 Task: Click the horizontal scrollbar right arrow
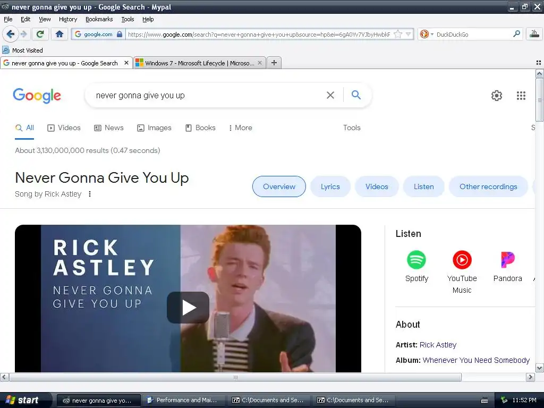click(x=530, y=377)
